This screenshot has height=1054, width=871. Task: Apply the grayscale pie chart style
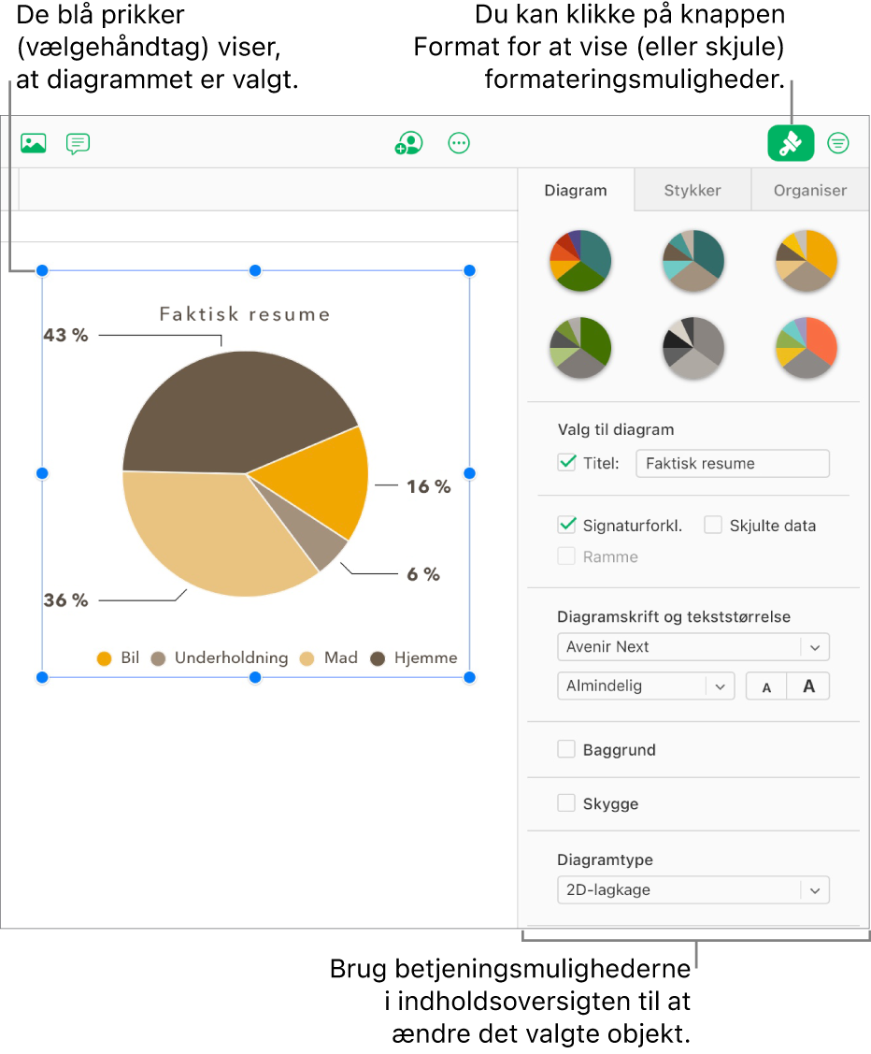[x=693, y=348]
